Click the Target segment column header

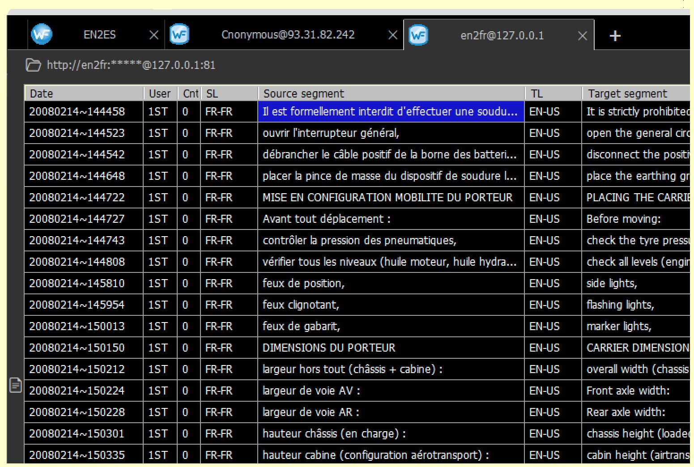(635, 93)
